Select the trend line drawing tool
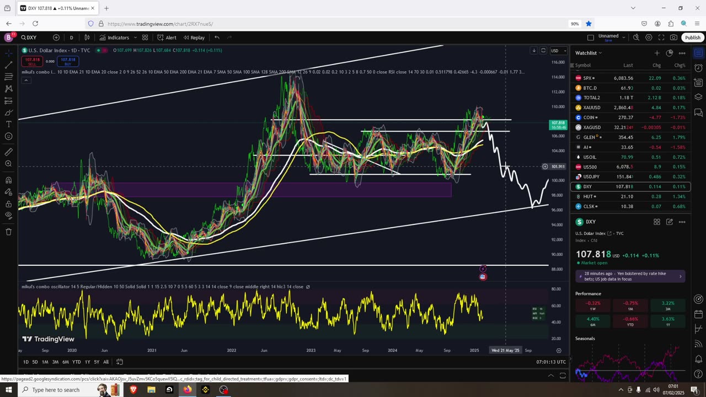Screen dimensions: 706x397 pos(8,65)
